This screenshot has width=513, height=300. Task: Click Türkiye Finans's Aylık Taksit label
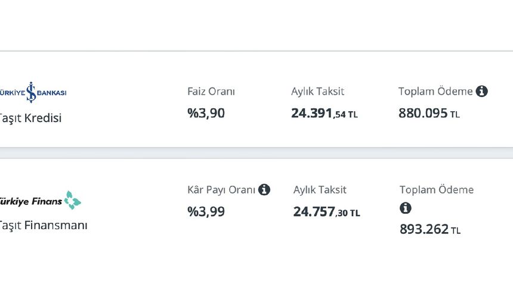(x=320, y=190)
